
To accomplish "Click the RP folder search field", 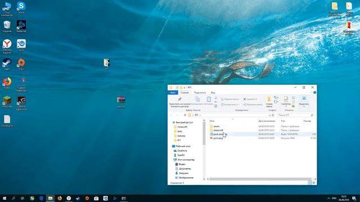I will coord(295,115).
